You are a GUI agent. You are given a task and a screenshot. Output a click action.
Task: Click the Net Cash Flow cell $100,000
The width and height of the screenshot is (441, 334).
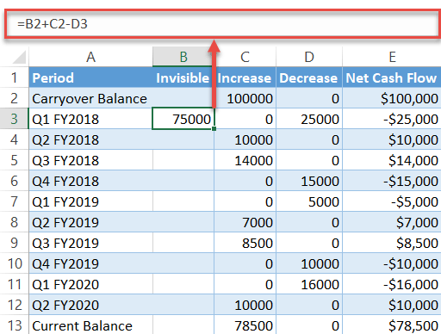coord(392,98)
